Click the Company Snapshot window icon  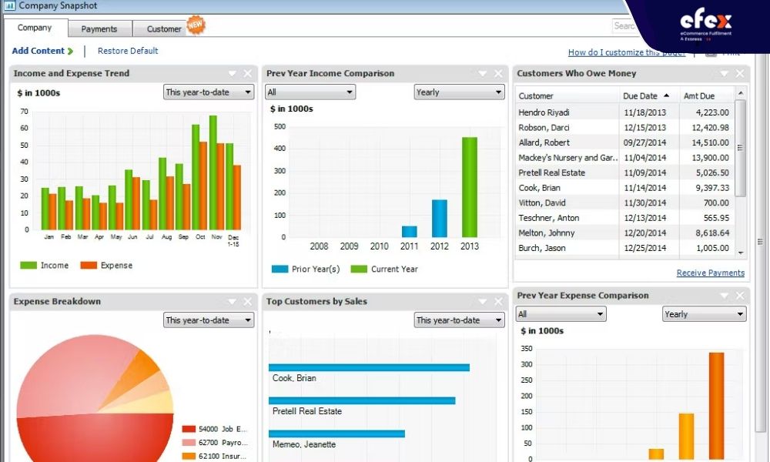pyautogui.click(x=9, y=5)
